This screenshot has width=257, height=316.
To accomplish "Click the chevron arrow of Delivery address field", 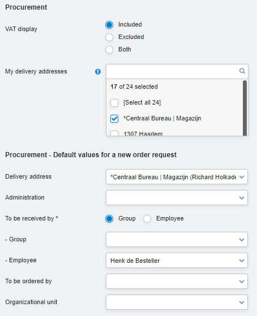I will (242, 177).
